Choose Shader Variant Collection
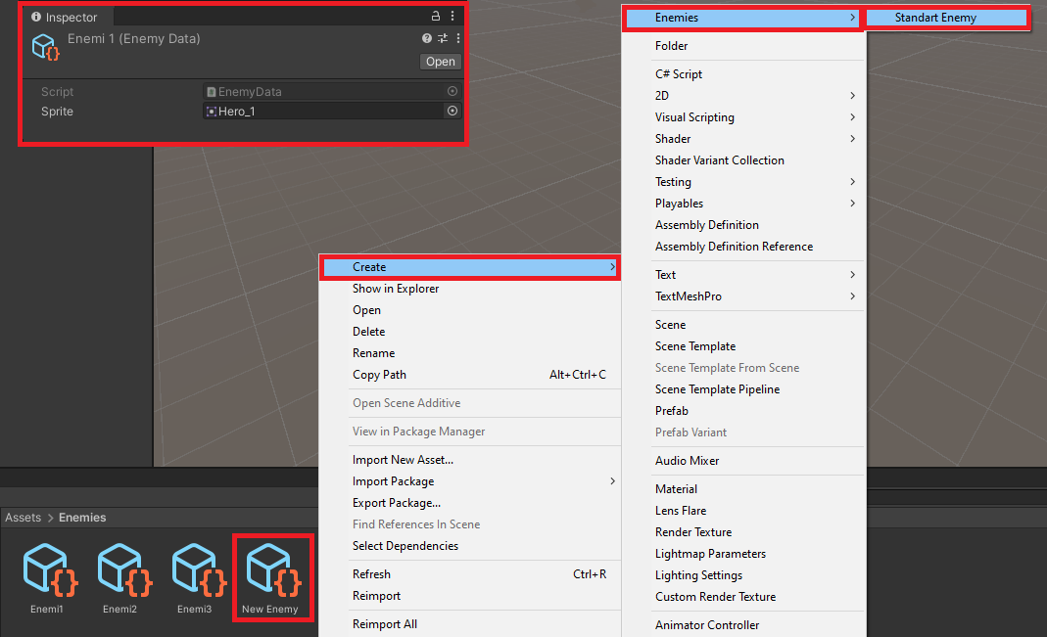 pos(743,160)
